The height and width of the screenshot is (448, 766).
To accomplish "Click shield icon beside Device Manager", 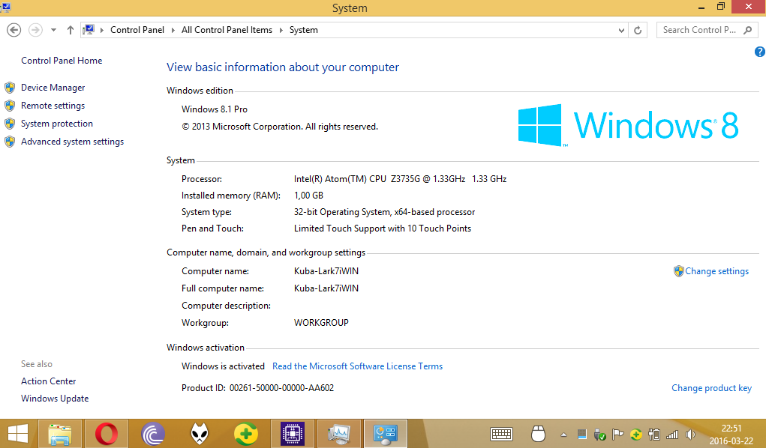I will [10, 88].
